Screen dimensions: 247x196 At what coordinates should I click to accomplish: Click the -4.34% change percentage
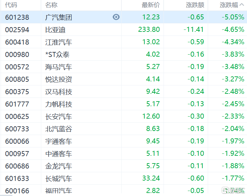point(233,42)
